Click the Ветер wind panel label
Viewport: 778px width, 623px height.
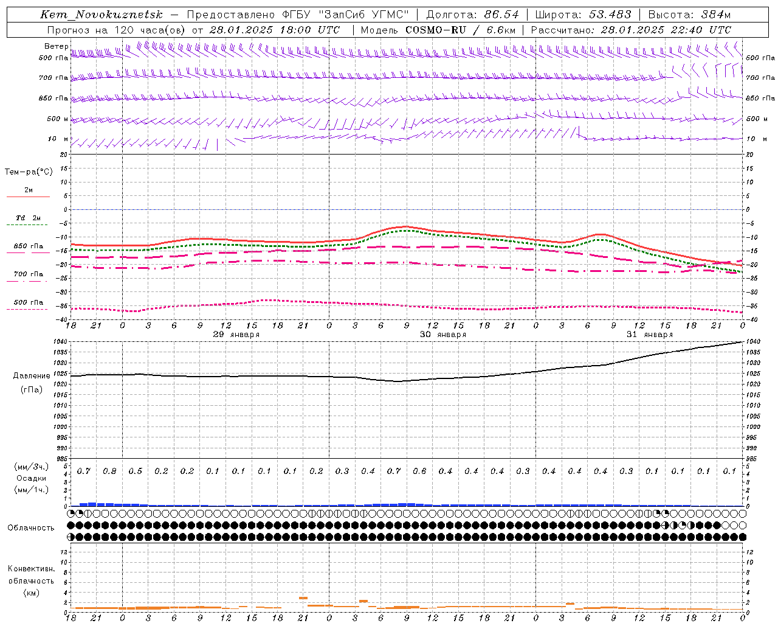click(56, 46)
